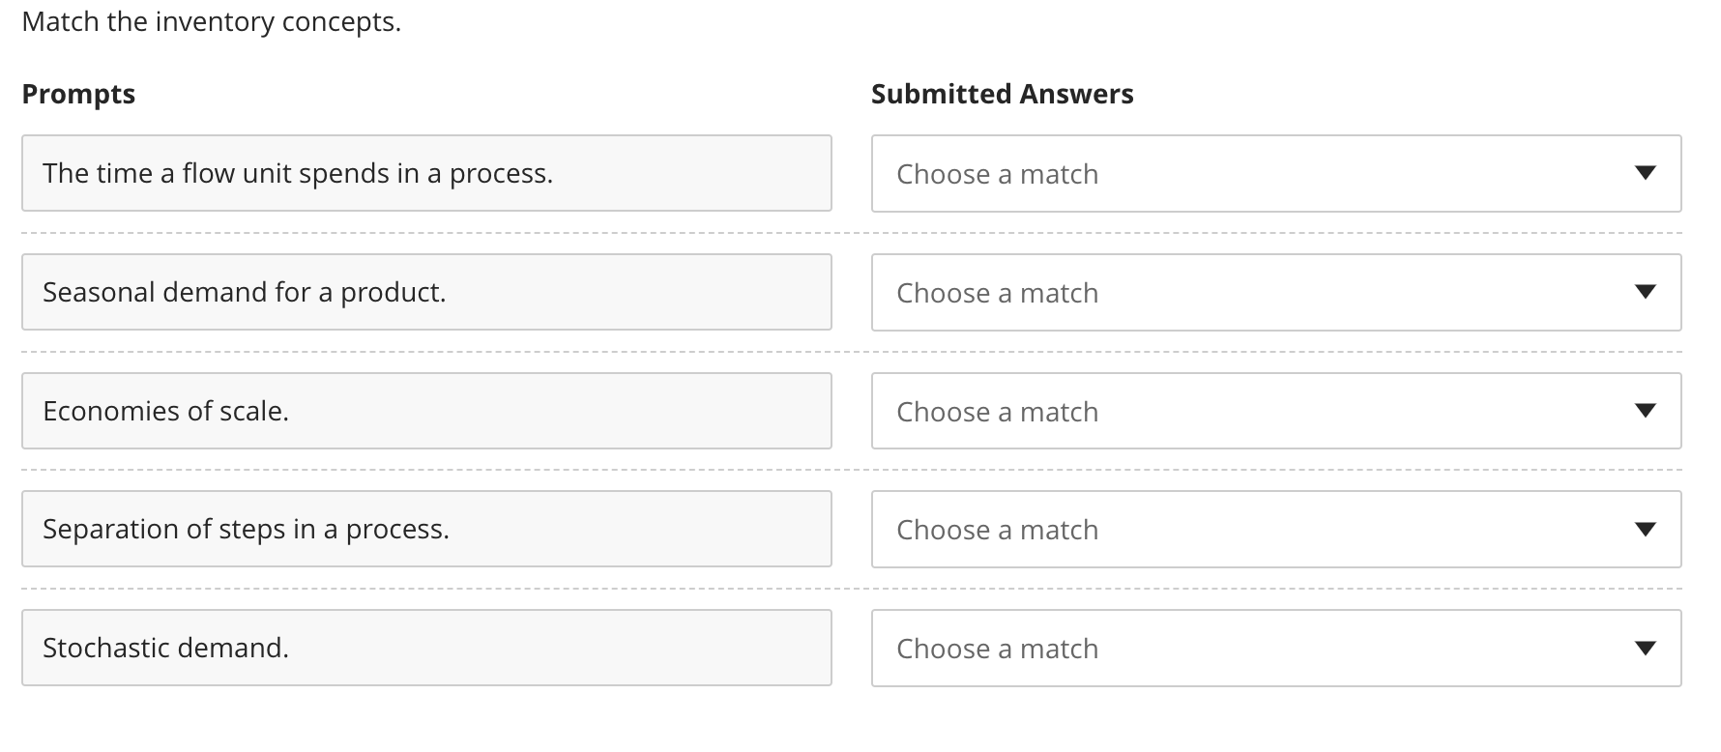Open match dropdown for Economies of scale

click(x=1274, y=412)
